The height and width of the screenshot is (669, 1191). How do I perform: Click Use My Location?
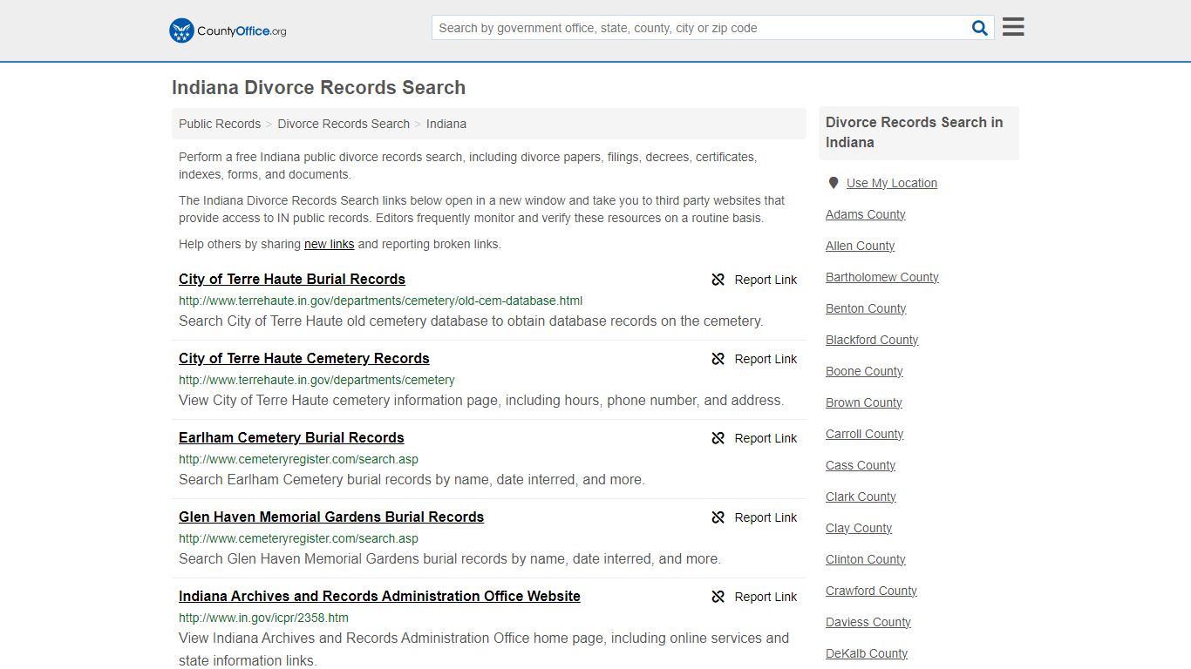[x=891, y=183]
